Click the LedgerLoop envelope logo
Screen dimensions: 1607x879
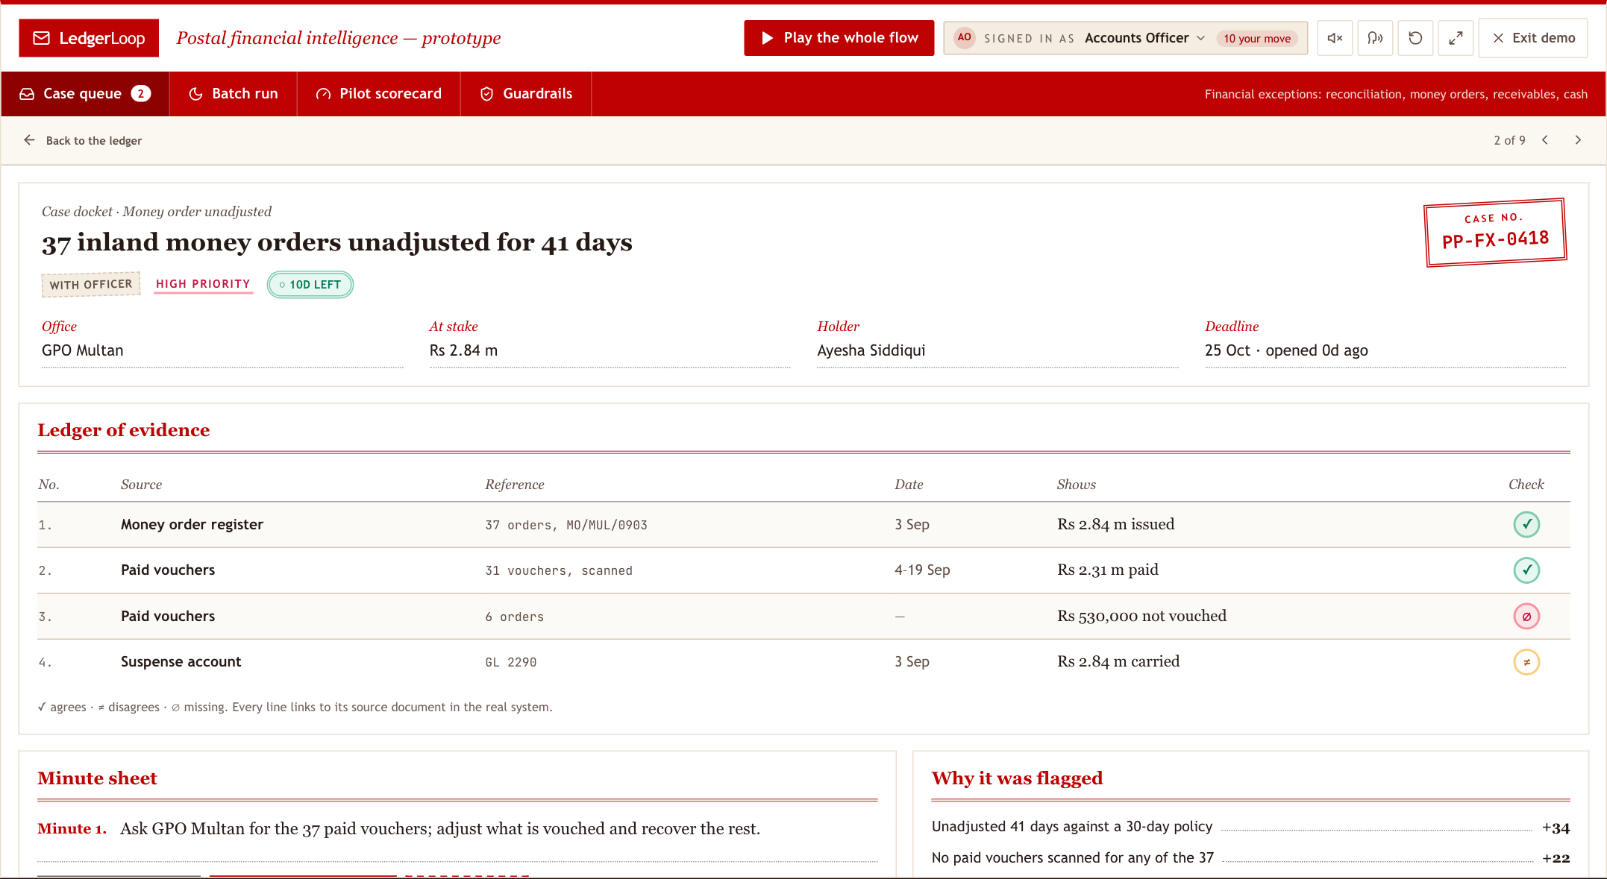89,38
